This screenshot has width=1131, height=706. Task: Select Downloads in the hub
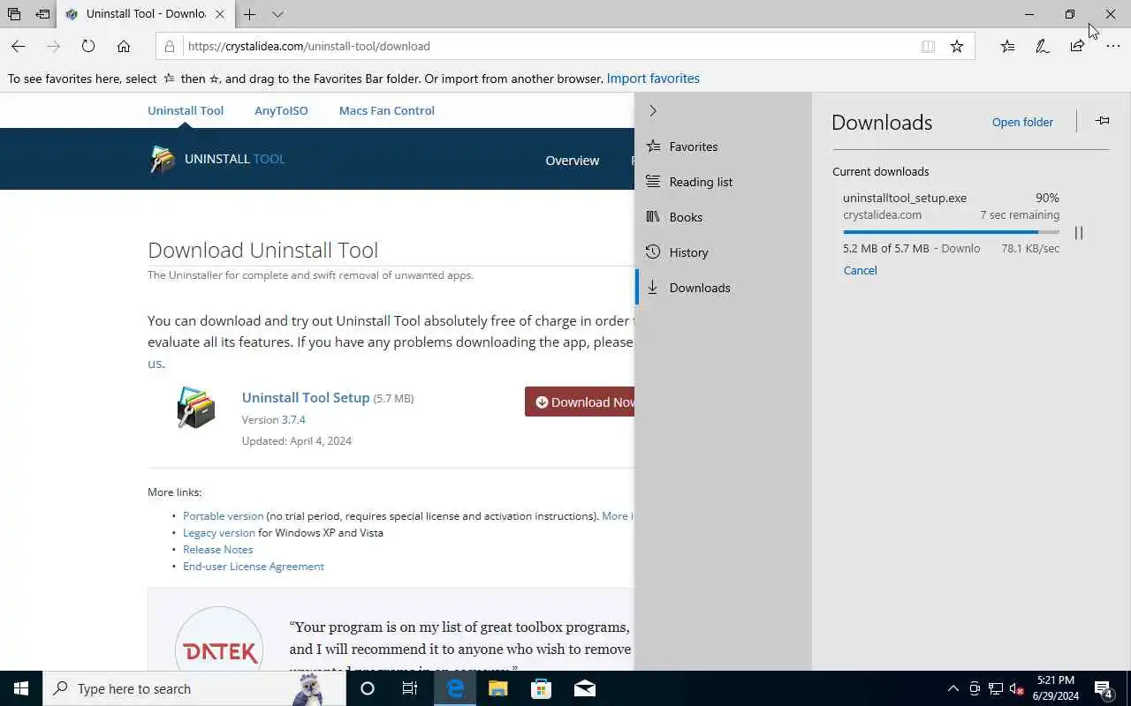723,288
